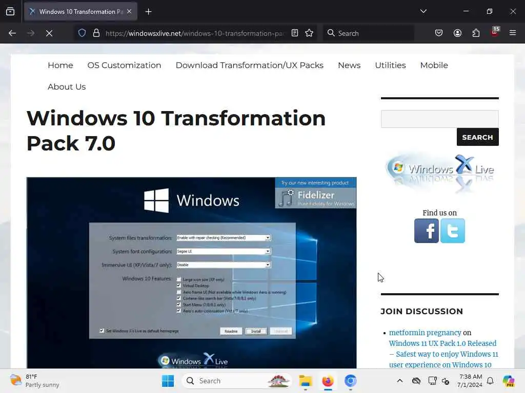525x393 pixels.
Task: Open the clock showing 7:38 AM
Action: click(x=470, y=381)
